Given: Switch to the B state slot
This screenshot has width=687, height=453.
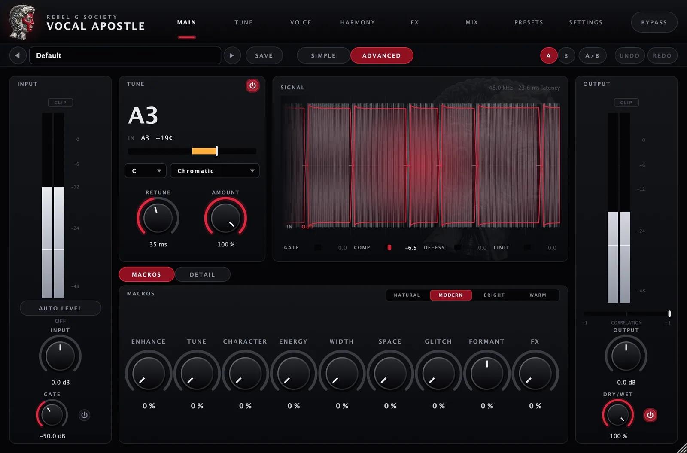Looking at the screenshot, I should click(566, 55).
